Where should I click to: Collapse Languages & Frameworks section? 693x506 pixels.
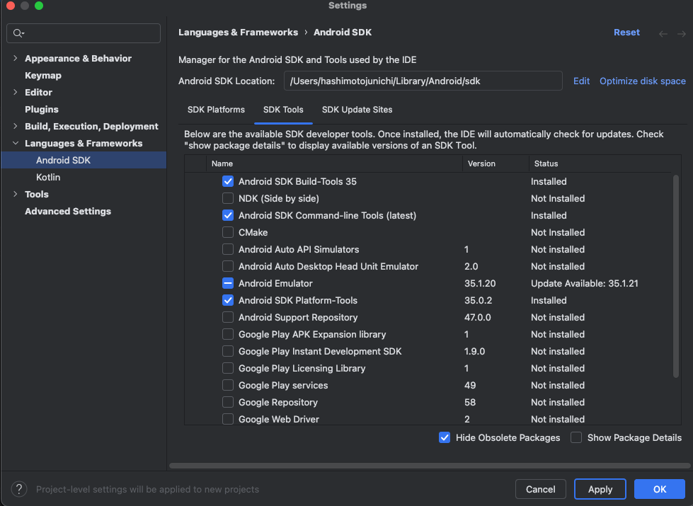16,143
